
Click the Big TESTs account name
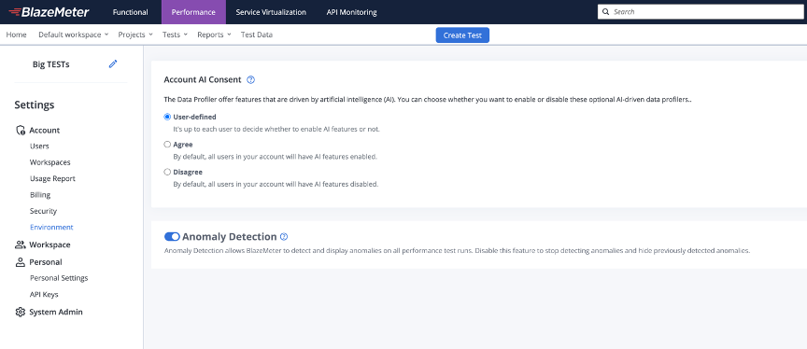(51, 64)
